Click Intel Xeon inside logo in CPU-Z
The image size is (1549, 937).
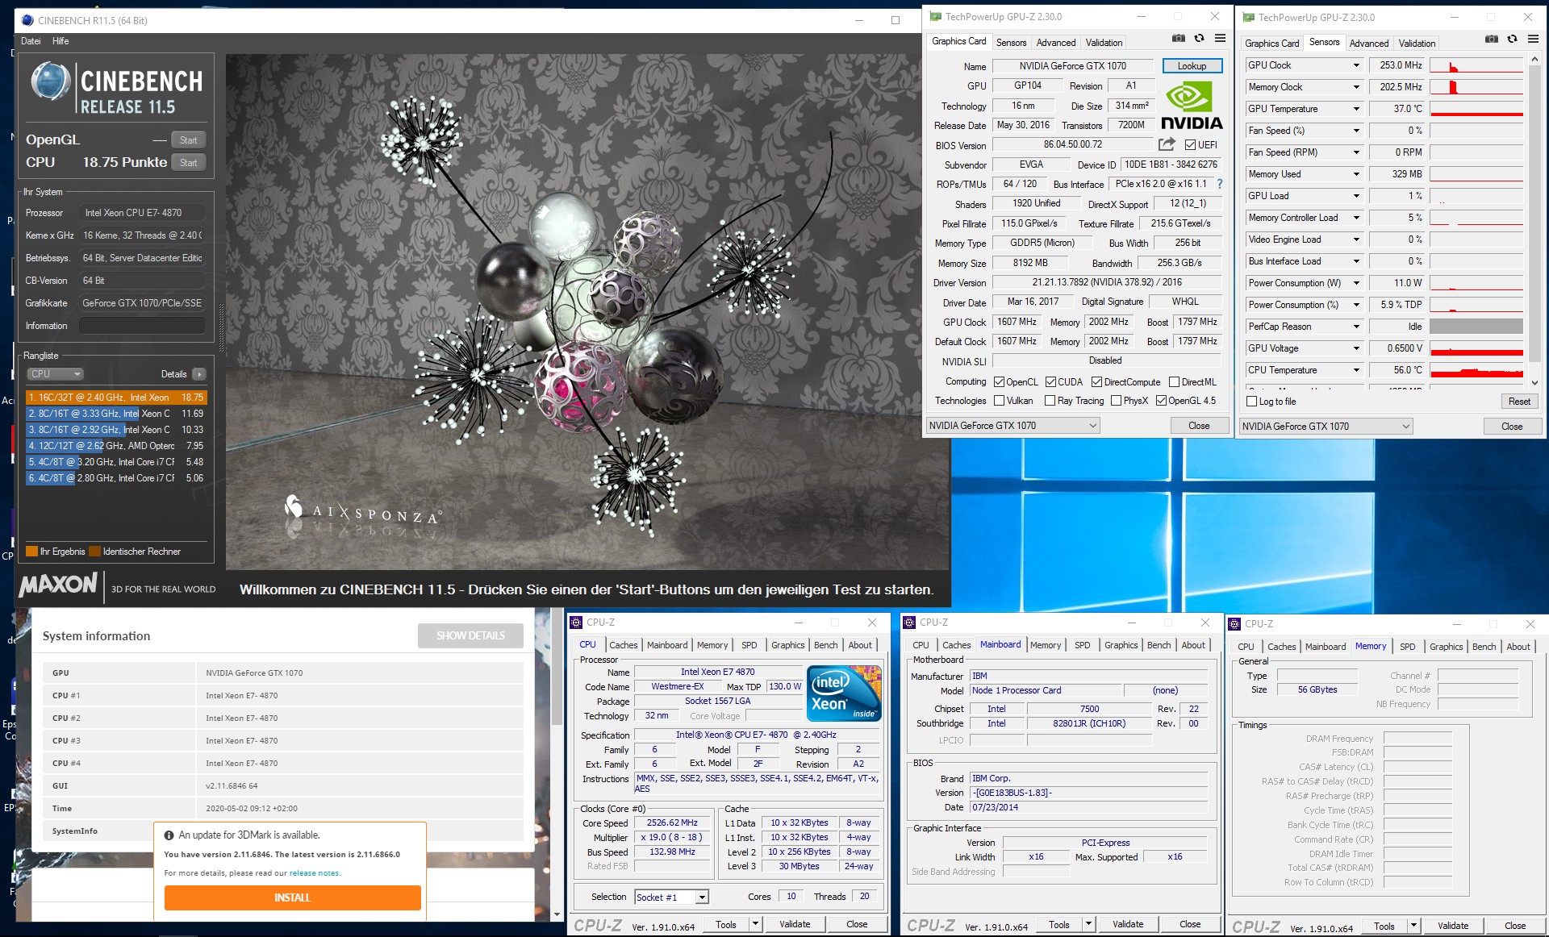pyautogui.click(x=844, y=693)
